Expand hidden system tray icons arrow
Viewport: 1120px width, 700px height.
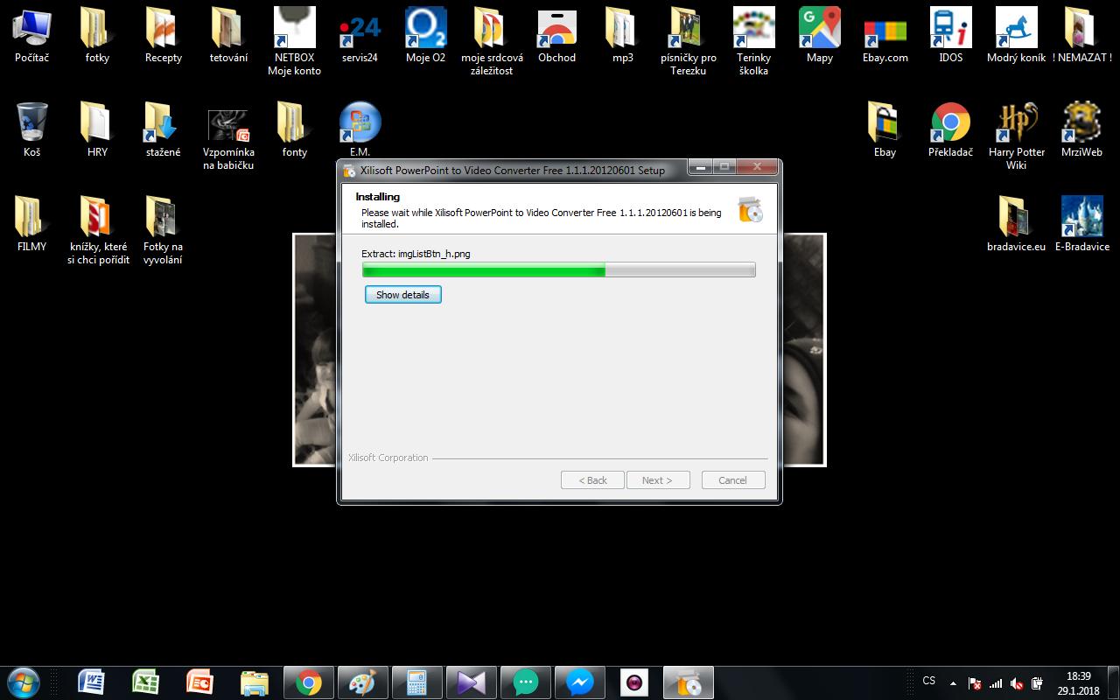click(953, 683)
